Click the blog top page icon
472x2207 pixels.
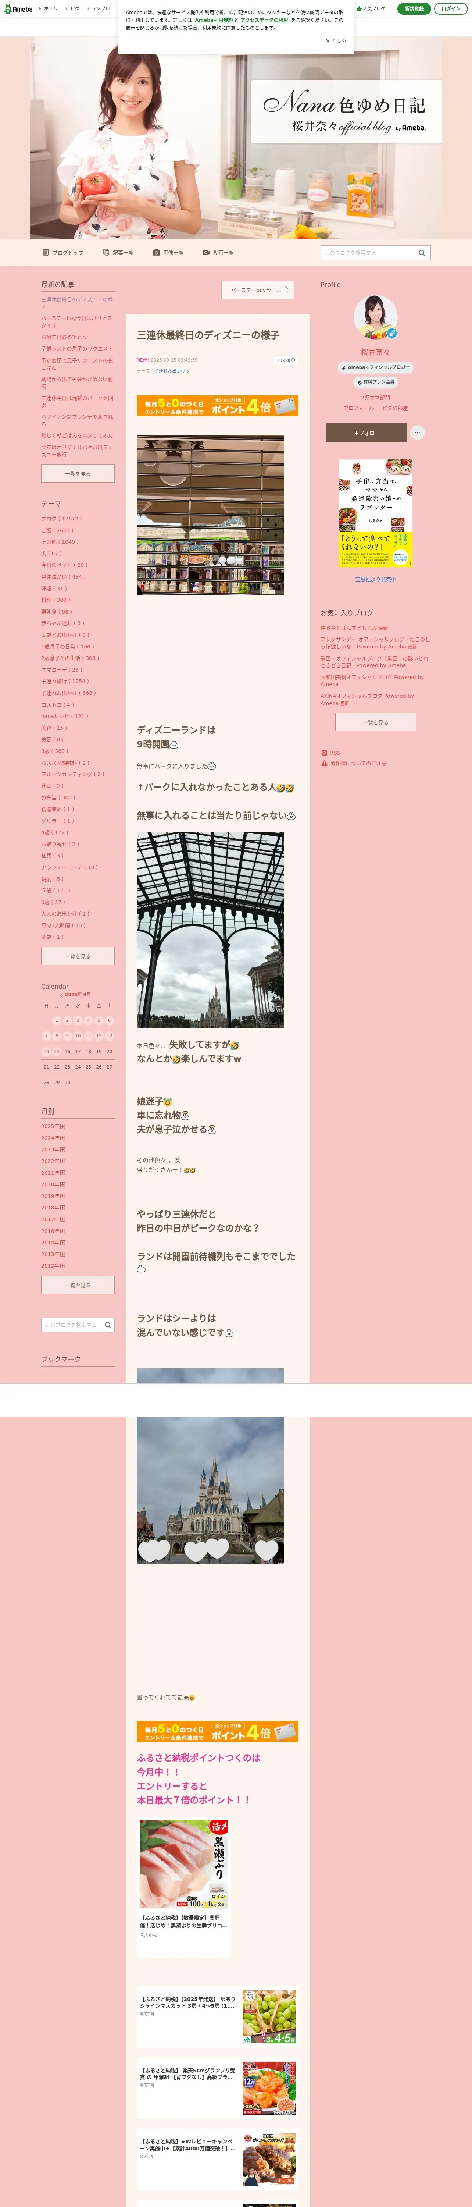46,253
